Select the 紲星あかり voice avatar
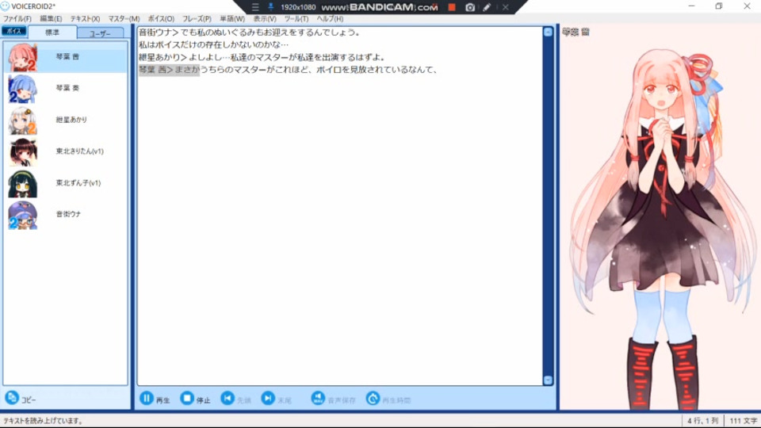Screen dimensions: 761x428 22,120
